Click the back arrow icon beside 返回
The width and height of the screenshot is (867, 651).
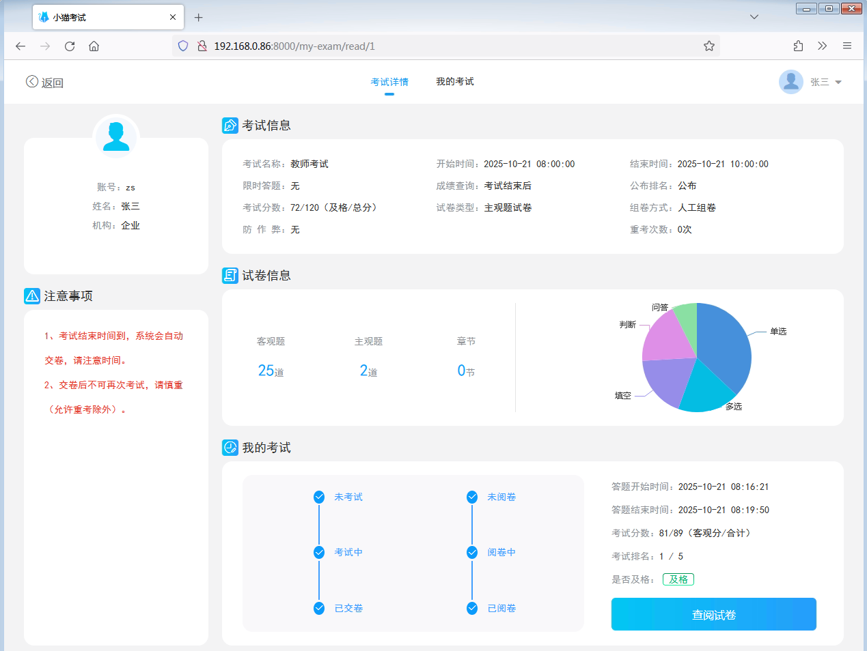(x=32, y=82)
